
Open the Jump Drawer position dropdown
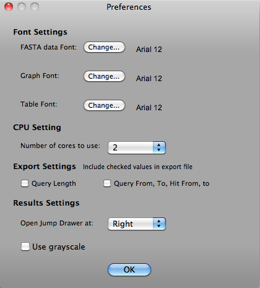point(137,224)
